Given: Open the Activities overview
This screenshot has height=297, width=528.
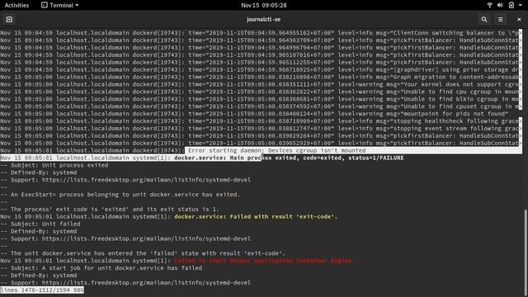Looking at the screenshot, I should click(x=16, y=5).
